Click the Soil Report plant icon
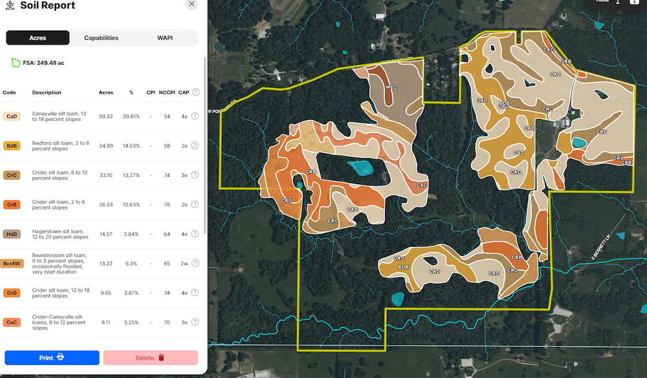Image resolution: width=647 pixels, height=378 pixels. [10, 5]
